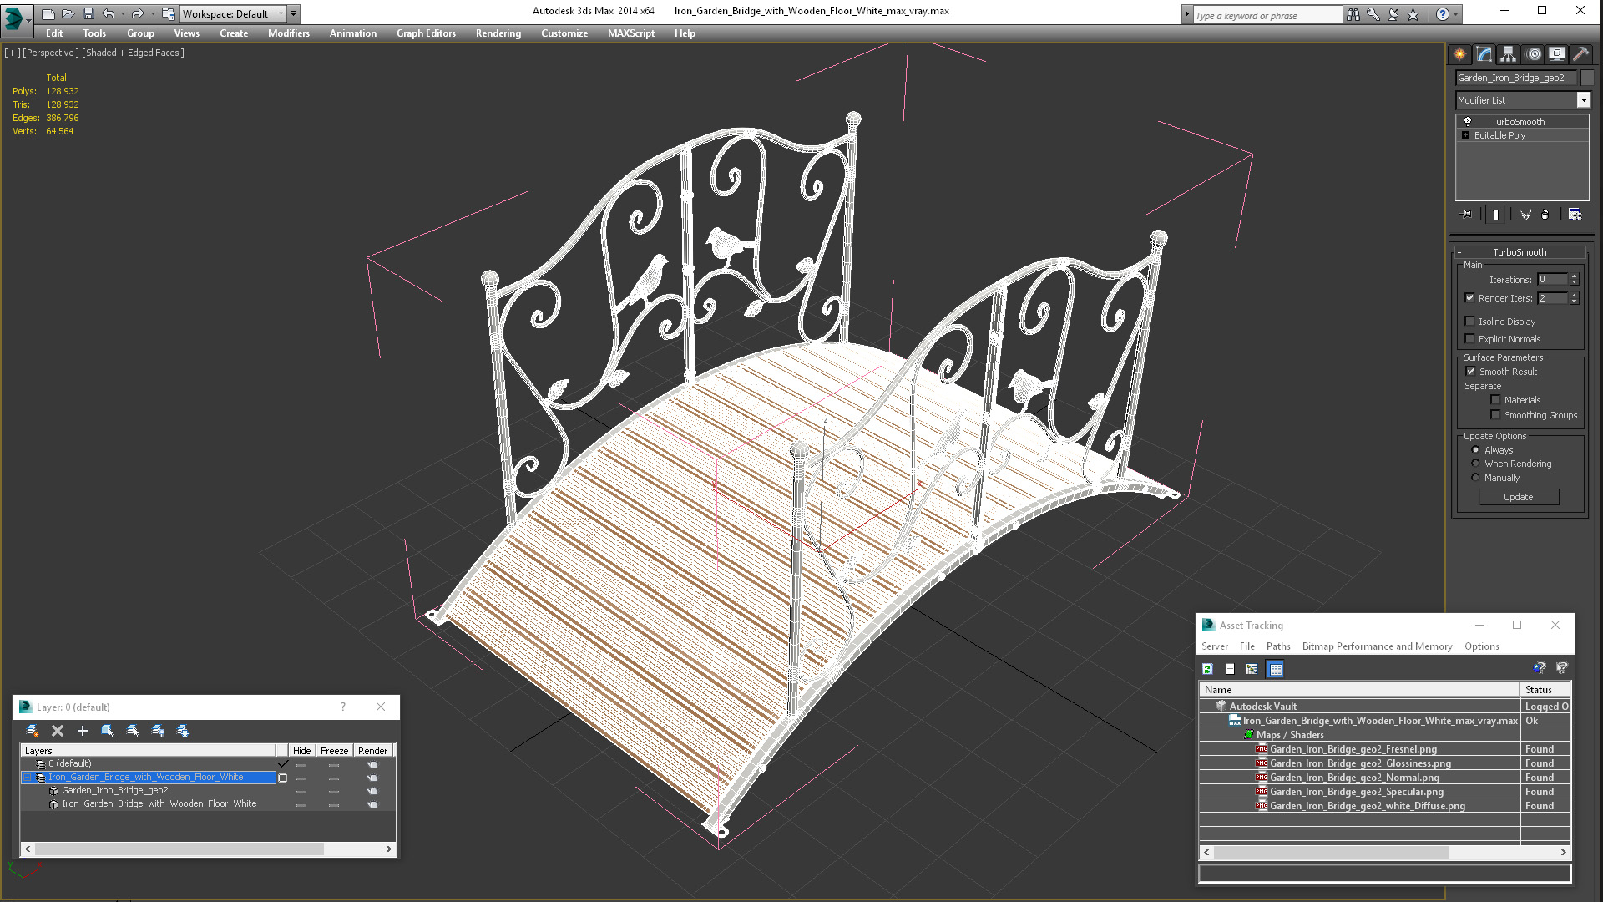Click the TurboSmooth modifier icon
The height and width of the screenshot is (902, 1603).
point(1468,121)
